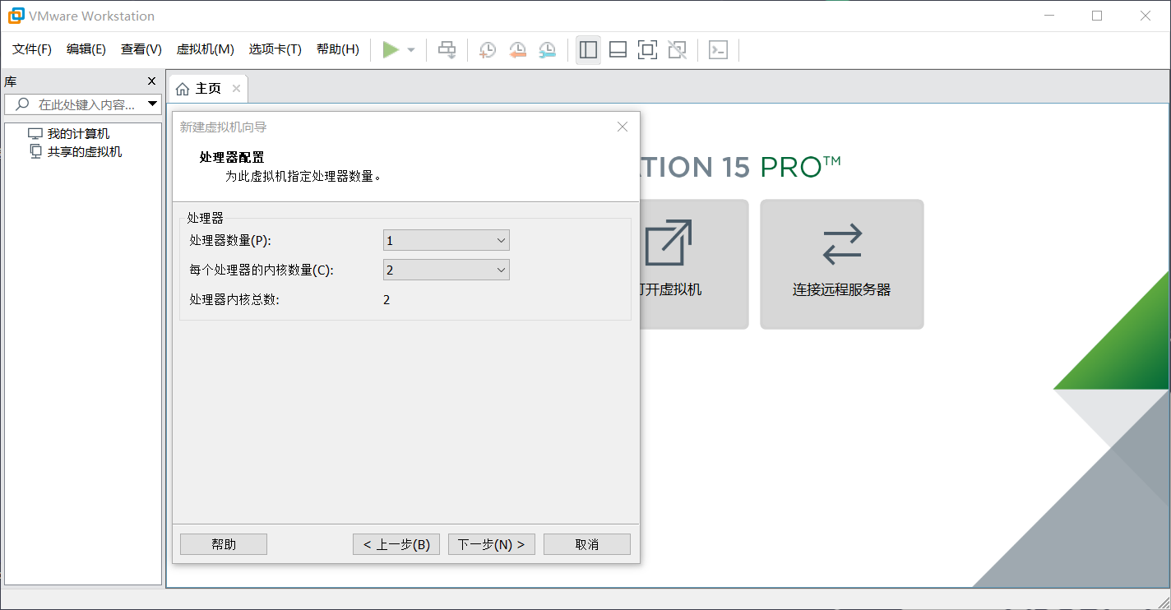Open the power options dropdown arrow
1171x610 pixels.
(x=411, y=50)
